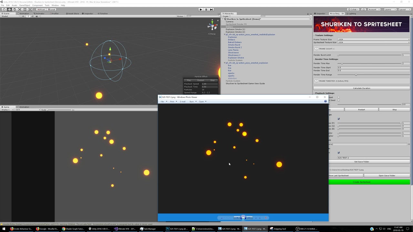Select the Rect transform tool
The height and width of the screenshot is (232, 413).
tap(25, 9)
